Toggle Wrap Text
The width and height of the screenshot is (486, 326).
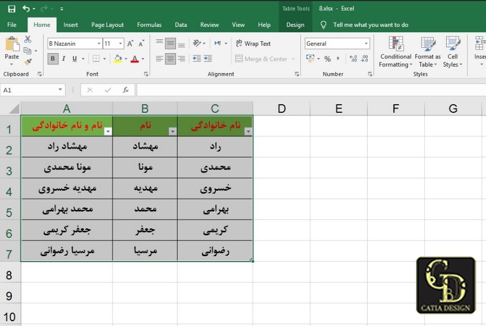coord(253,44)
